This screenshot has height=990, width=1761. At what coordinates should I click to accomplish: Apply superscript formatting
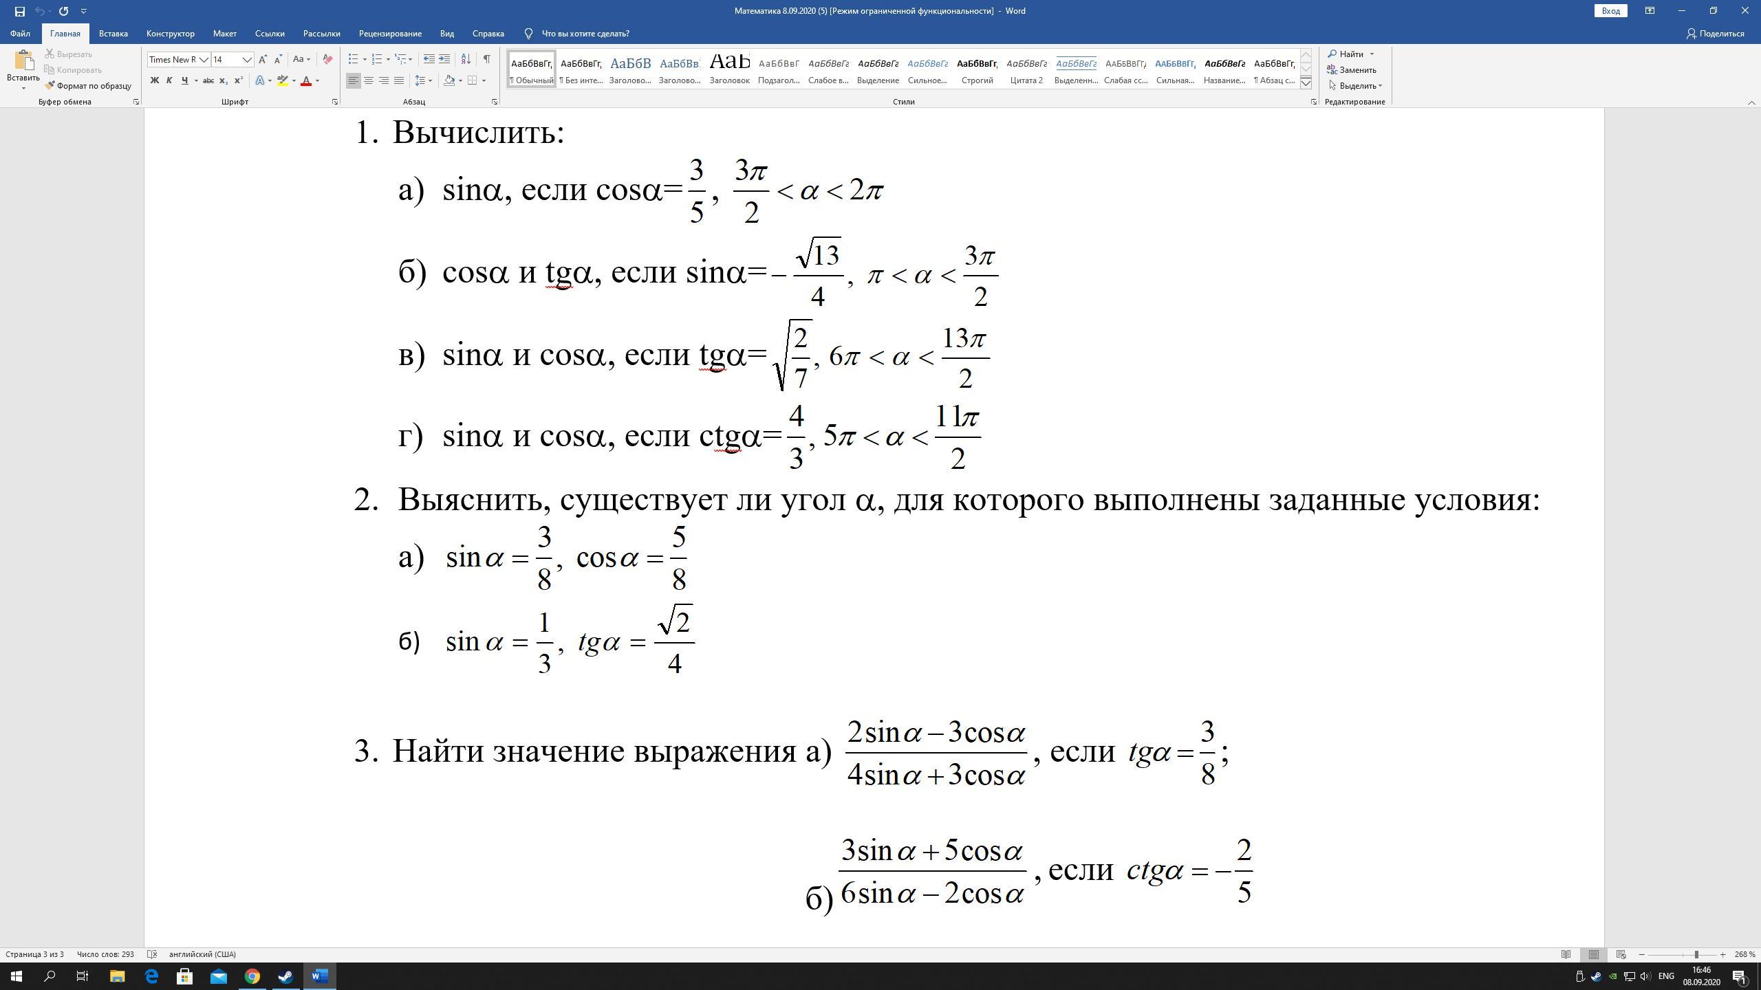point(238,80)
